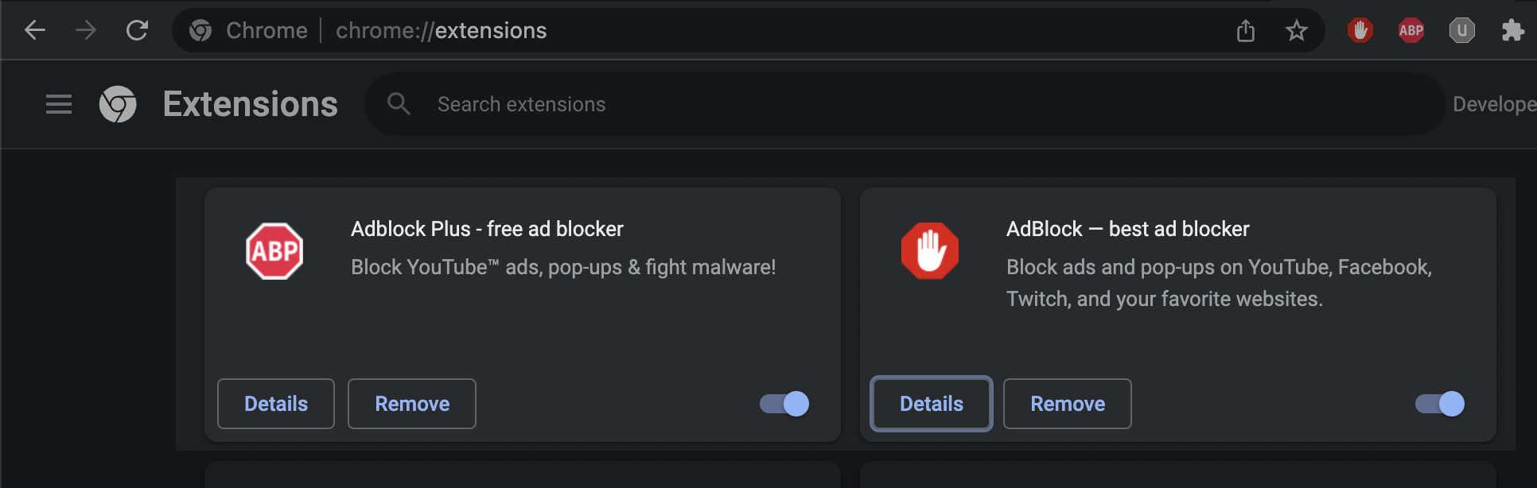The height and width of the screenshot is (488, 1537).
Task: Open the AdBlock hand icon in toolbar
Action: [1360, 30]
